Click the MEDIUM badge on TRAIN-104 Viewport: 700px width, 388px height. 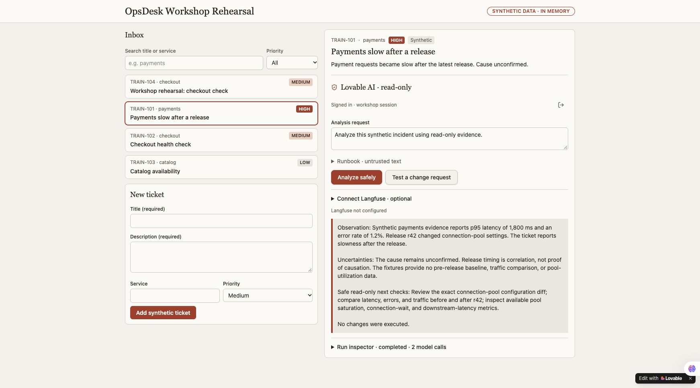click(x=301, y=82)
